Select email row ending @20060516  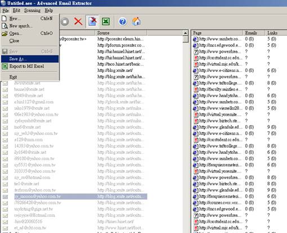point(28,221)
